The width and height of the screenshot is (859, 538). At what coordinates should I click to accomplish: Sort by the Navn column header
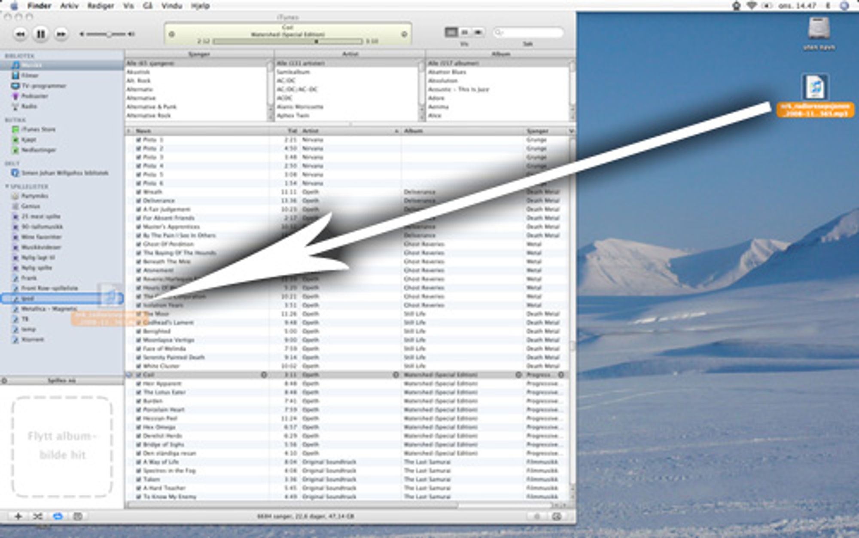pyautogui.click(x=202, y=131)
